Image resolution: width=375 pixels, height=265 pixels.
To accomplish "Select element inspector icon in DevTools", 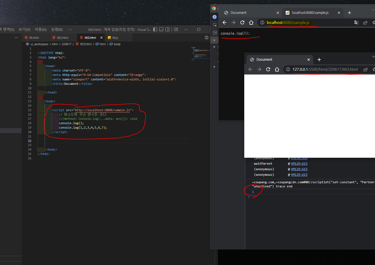I will (215, 25).
